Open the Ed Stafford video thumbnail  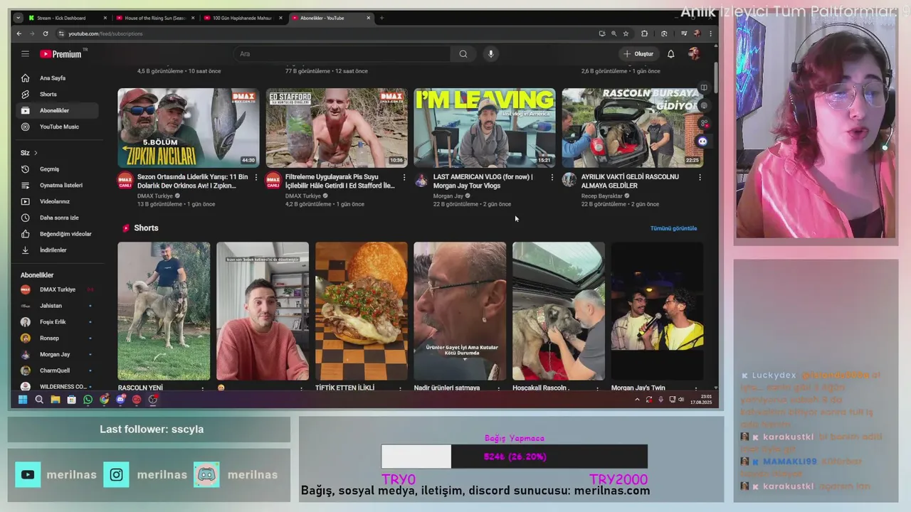pyautogui.click(x=336, y=128)
